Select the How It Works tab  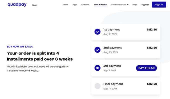pos(100,5)
